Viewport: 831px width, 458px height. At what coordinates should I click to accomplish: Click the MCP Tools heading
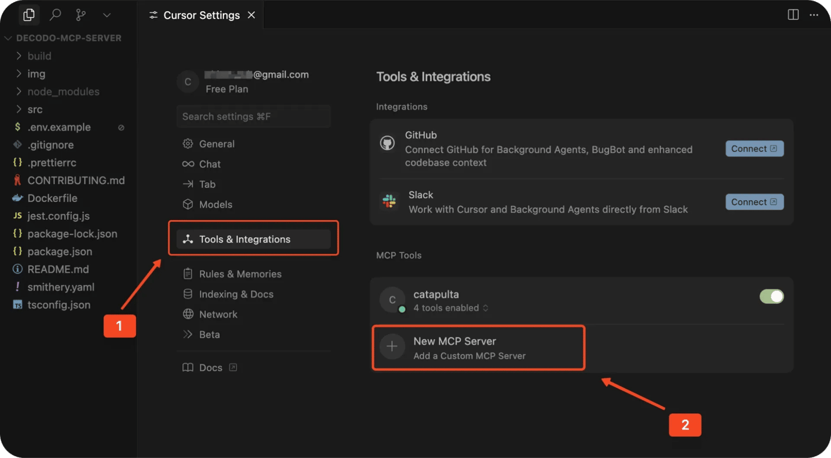tap(399, 256)
